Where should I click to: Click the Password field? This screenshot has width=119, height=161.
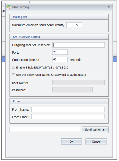point(72,90)
